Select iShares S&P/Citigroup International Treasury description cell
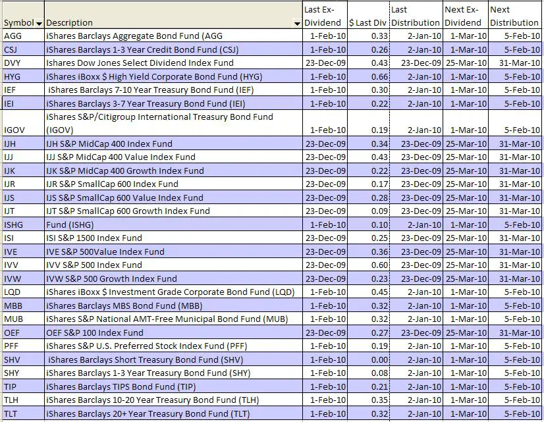The width and height of the screenshot is (544, 422). coord(173,123)
